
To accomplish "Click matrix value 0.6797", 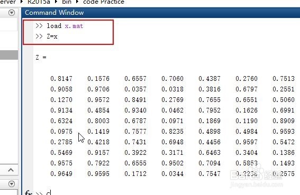I will (247, 89).
